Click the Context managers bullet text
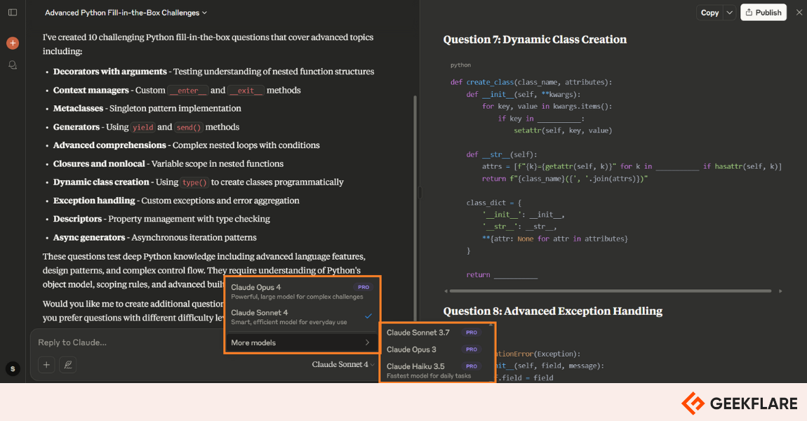 click(177, 90)
